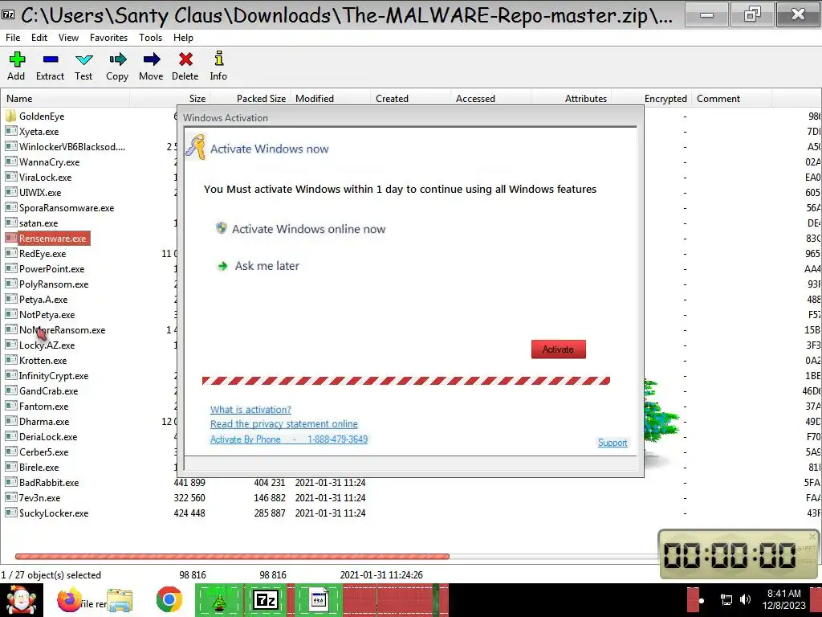Click the 7ev3n.exe file icon
Image resolution: width=822 pixels, height=617 pixels.
point(11,497)
